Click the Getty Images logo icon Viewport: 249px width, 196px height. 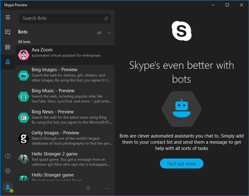(x=23, y=138)
